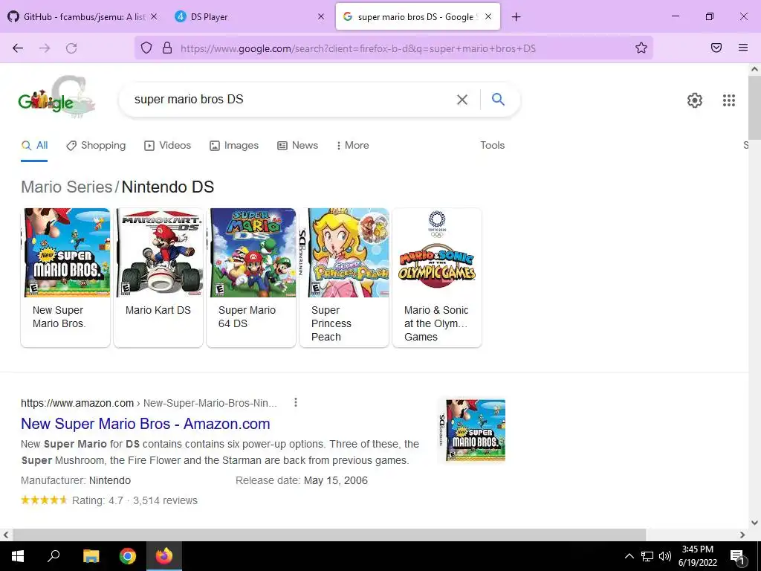761x571 pixels.
Task: Close the DS Player tab
Action: click(x=321, y=16)
